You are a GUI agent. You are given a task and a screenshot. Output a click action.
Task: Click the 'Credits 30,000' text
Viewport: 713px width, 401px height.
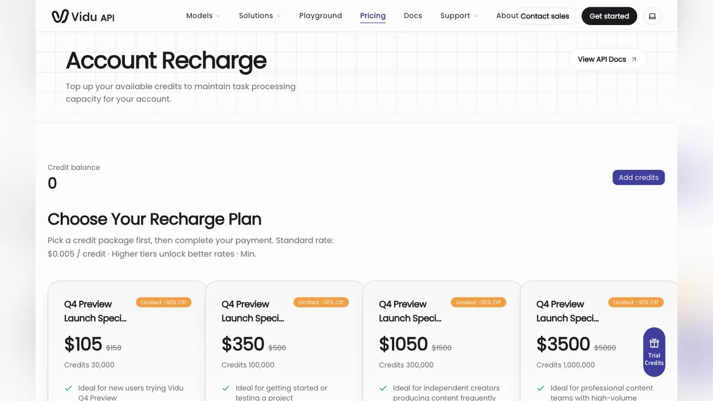point(89,365)
